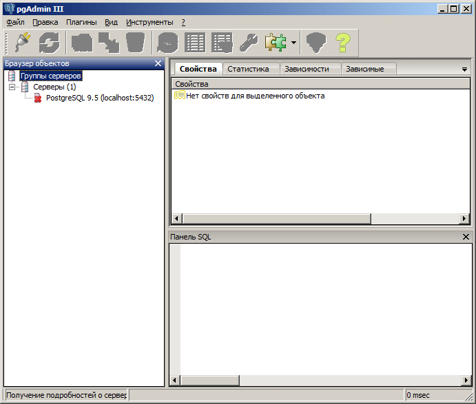Click the Maintenance wrench icon
This screenshot has height=404, width=476.
coord(249,43)
